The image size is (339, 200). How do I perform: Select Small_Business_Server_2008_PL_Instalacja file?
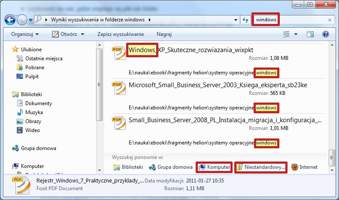225,120
